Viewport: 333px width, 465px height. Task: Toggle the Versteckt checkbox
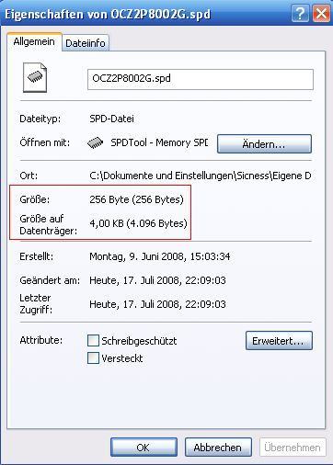click(93, 357)
